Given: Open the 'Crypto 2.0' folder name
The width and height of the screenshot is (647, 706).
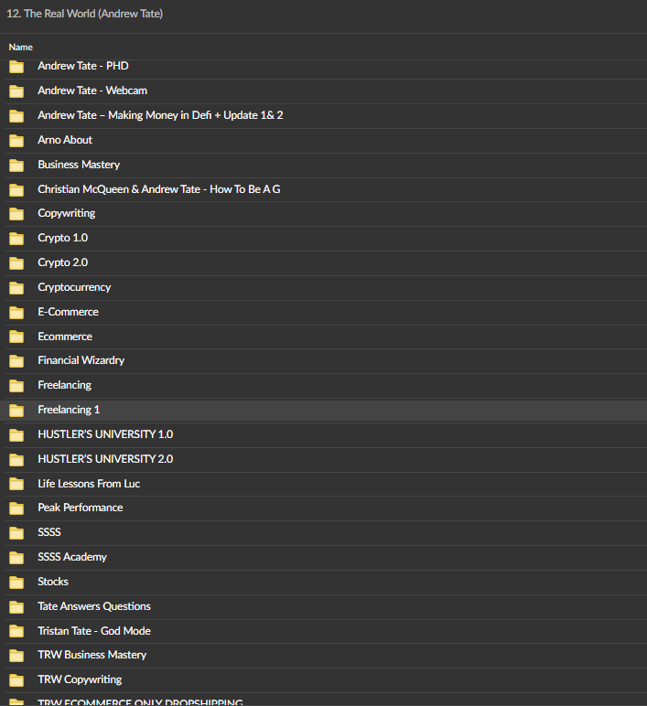Looking at the screenshot, I should pos(63,262).
